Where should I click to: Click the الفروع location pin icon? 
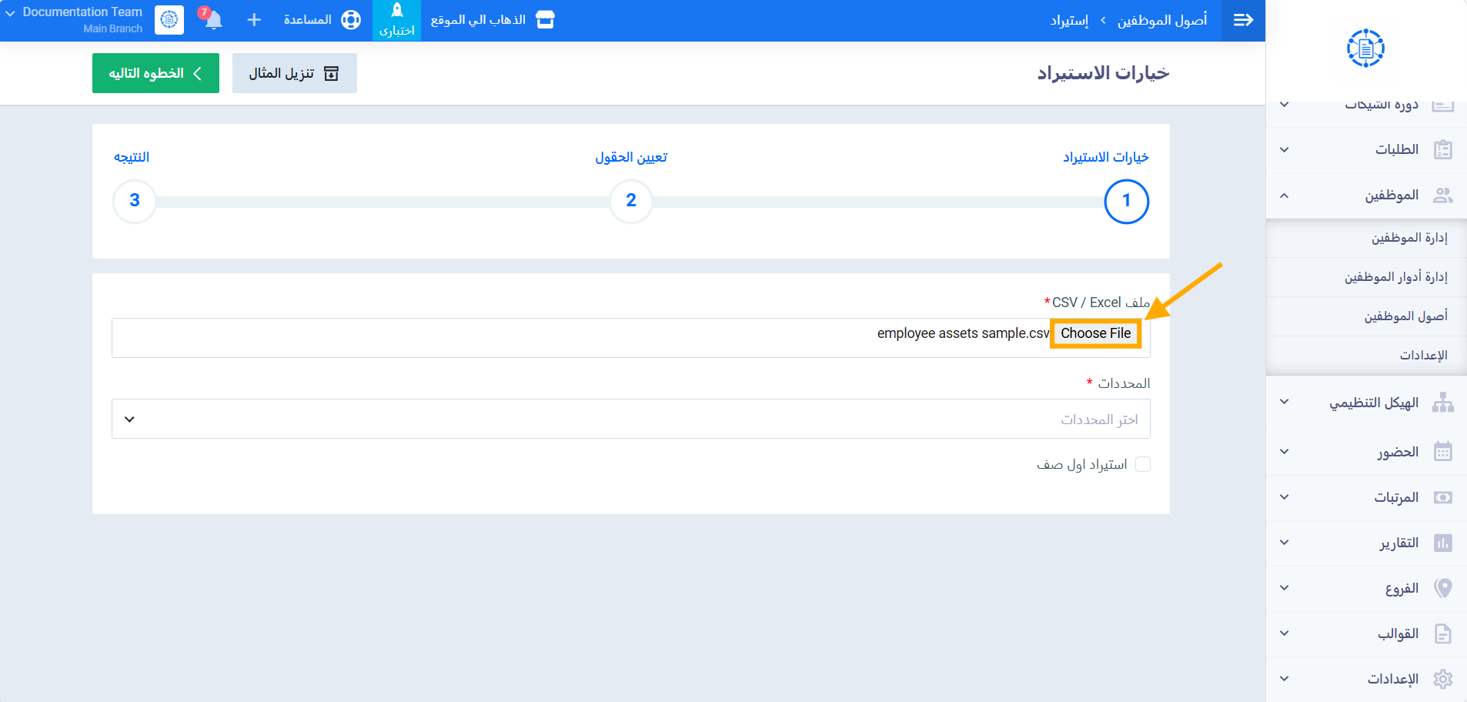pos(1443,588)
